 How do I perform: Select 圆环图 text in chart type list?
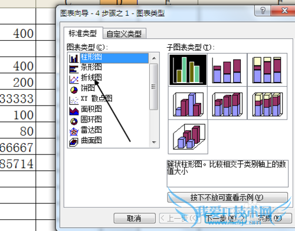(x=91, y=120)
